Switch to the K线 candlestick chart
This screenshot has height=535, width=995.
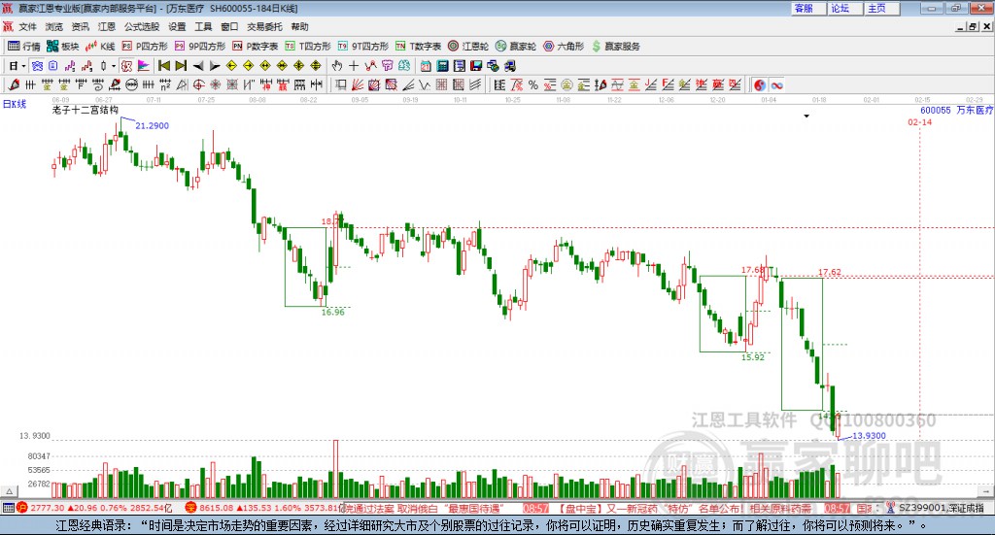100,47
